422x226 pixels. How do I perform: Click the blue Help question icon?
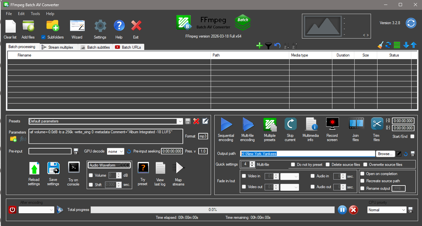point(119,26)
